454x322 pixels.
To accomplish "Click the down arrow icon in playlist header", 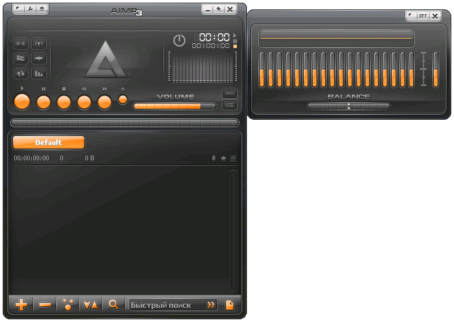I will coord(214,158).
